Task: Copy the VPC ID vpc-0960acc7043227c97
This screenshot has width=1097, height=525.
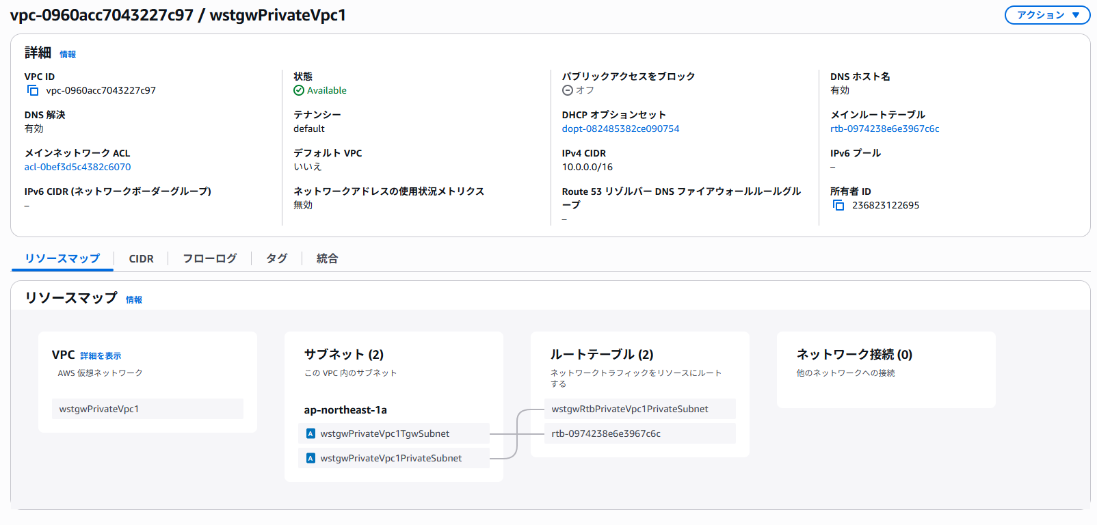Action: [x=33, y=90]
